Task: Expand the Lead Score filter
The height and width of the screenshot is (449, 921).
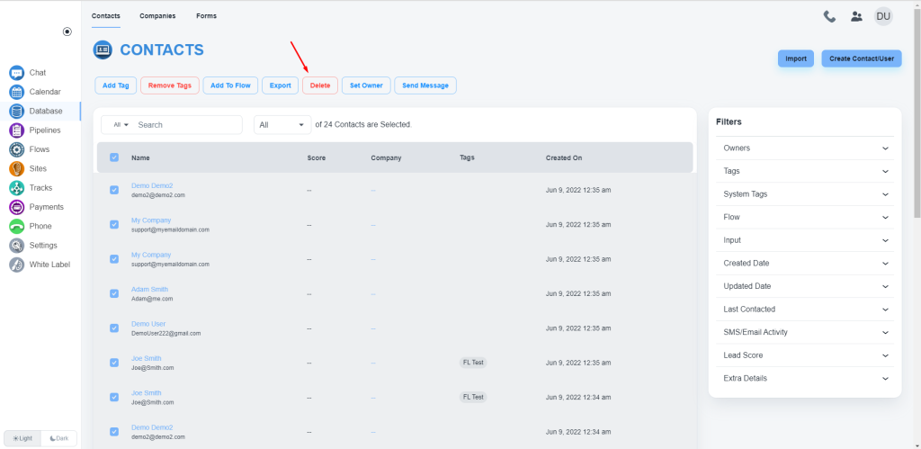Action: pyautogui.click(x=805, y=355)
